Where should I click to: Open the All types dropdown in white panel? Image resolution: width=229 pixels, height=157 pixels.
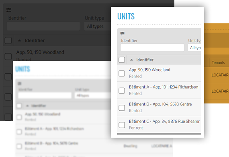coord(194,48)
